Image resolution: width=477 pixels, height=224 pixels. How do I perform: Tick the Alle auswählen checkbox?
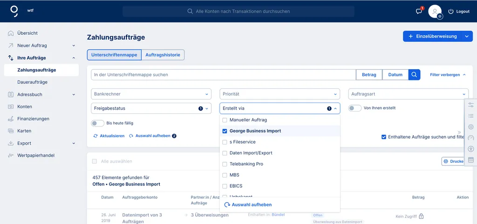(x=95, y=161)
